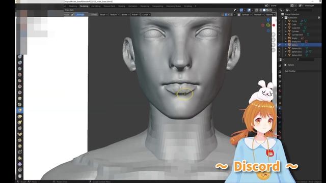Open the Falloff dropdown
Viewport: 326px width, 183px height.
(136, 15)
